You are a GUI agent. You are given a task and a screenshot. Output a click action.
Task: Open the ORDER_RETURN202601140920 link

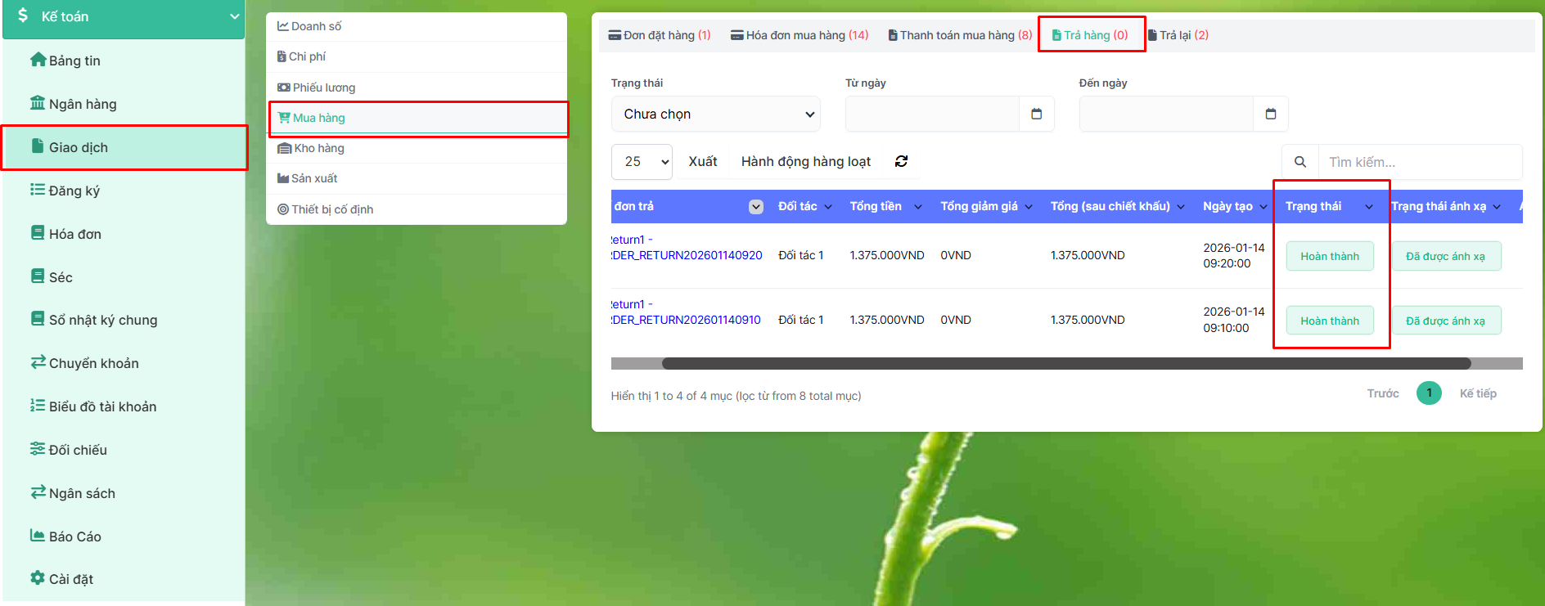point(687,255)
